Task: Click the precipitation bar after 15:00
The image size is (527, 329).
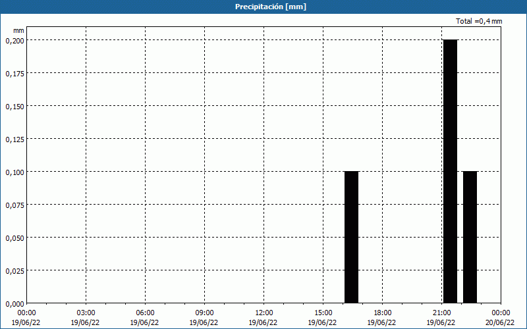Action: 351,237
